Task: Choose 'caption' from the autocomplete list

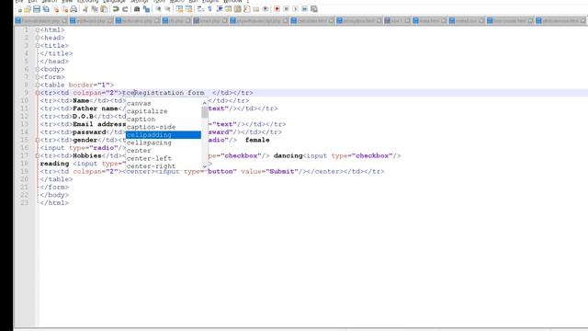Action: click(x=164, y=120)
